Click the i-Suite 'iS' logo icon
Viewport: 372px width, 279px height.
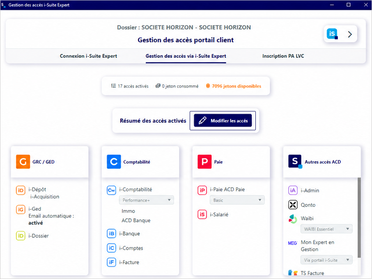[x=332, y=34]
